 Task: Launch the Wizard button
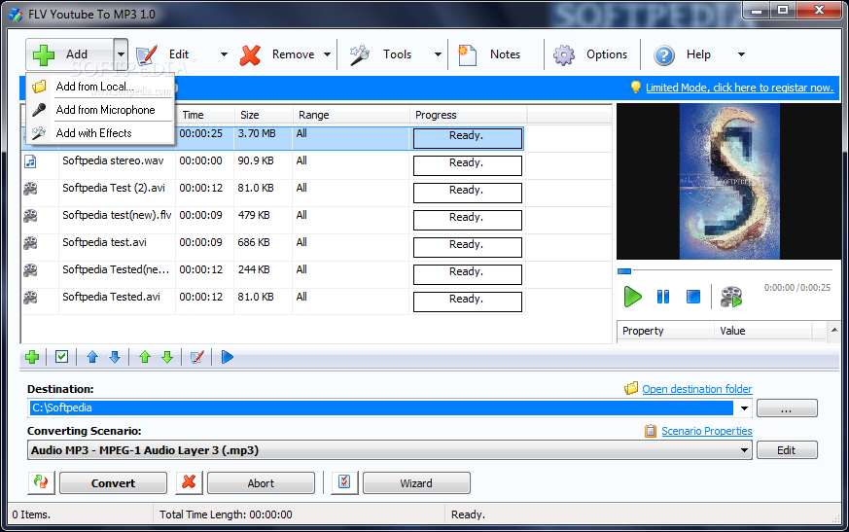416,483
